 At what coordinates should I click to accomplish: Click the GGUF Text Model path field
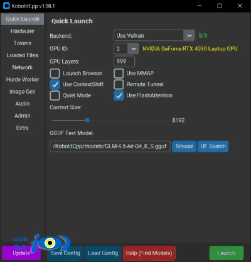pyautogui.click(x=110, y=146)
